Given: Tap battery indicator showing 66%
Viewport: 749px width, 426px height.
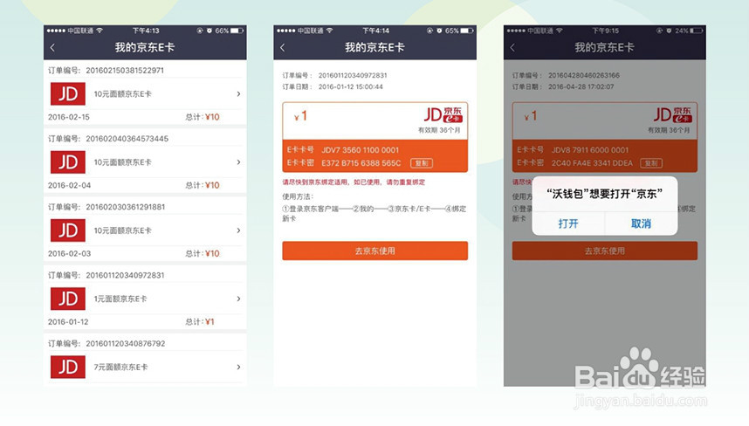Looking at the screenshot, I should (230, 31).
